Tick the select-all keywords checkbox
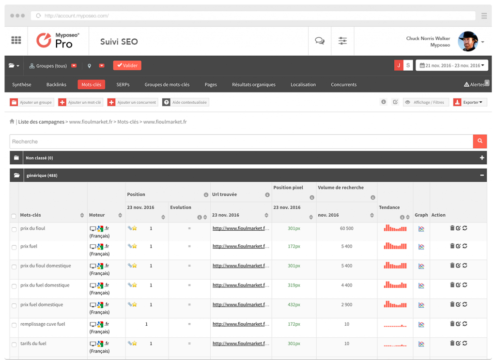496x363 pixels. point(14,216)
